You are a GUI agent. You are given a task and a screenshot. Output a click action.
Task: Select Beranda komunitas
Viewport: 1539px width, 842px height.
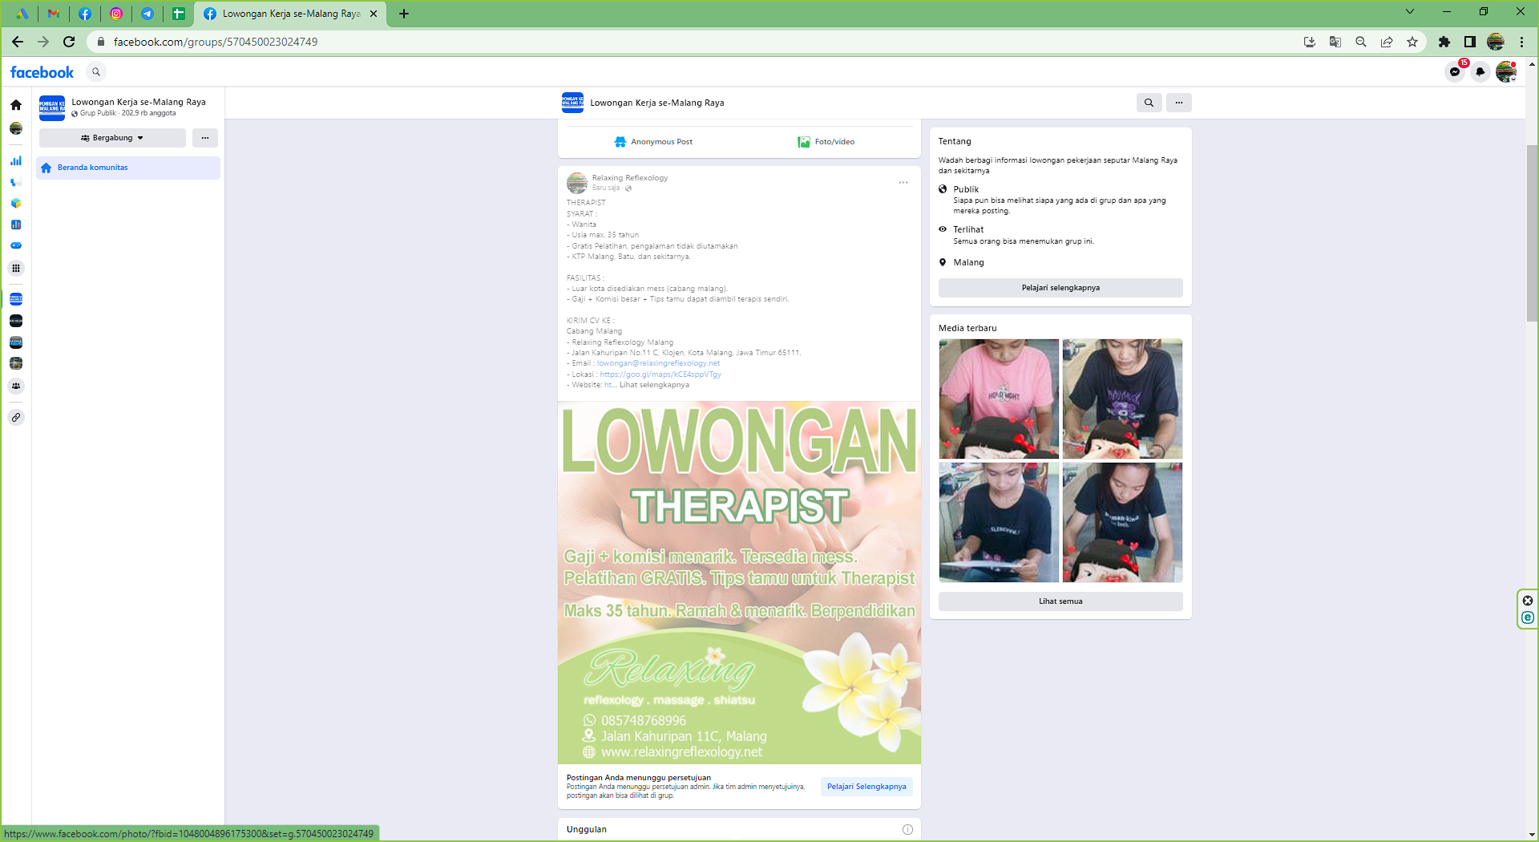tap(128, 168)
